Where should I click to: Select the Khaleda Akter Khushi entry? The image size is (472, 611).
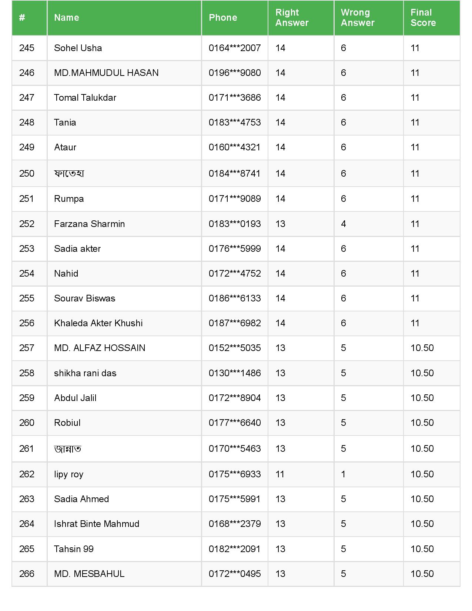pyautogui.click(x=98, y=323)
